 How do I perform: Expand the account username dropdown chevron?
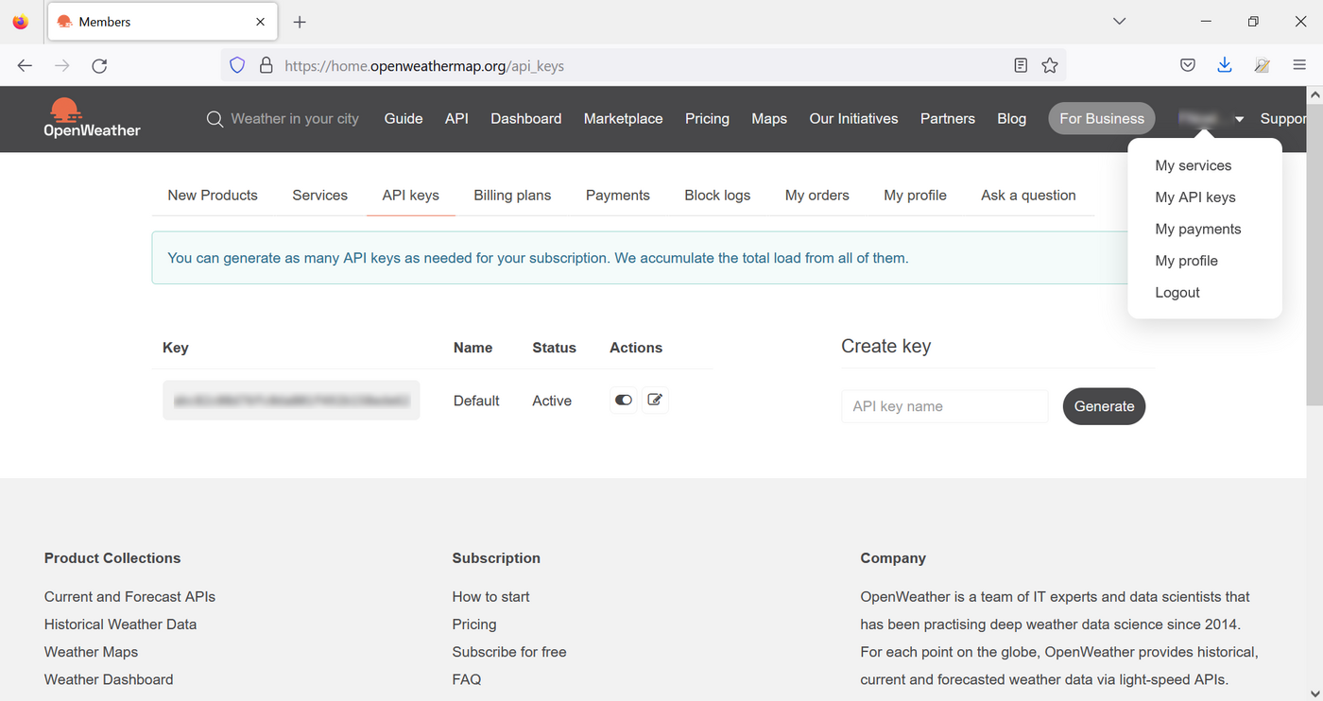[1238, 118]
